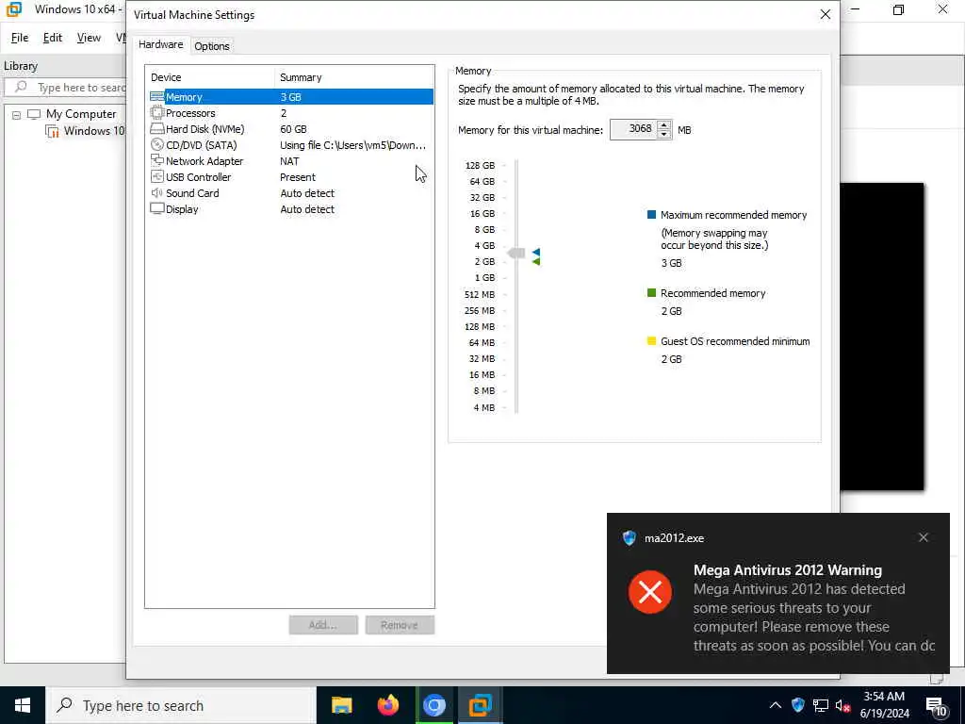Open File Explorer from the taskbar

click(341, 705)
